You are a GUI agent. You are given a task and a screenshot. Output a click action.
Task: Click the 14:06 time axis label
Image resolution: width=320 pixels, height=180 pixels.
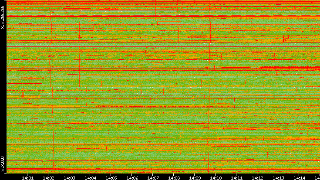132,178
